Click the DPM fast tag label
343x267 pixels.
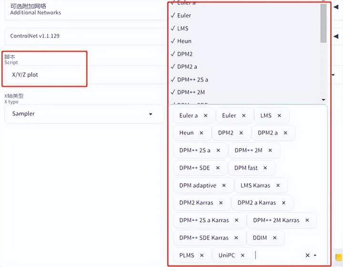[246, 168]
